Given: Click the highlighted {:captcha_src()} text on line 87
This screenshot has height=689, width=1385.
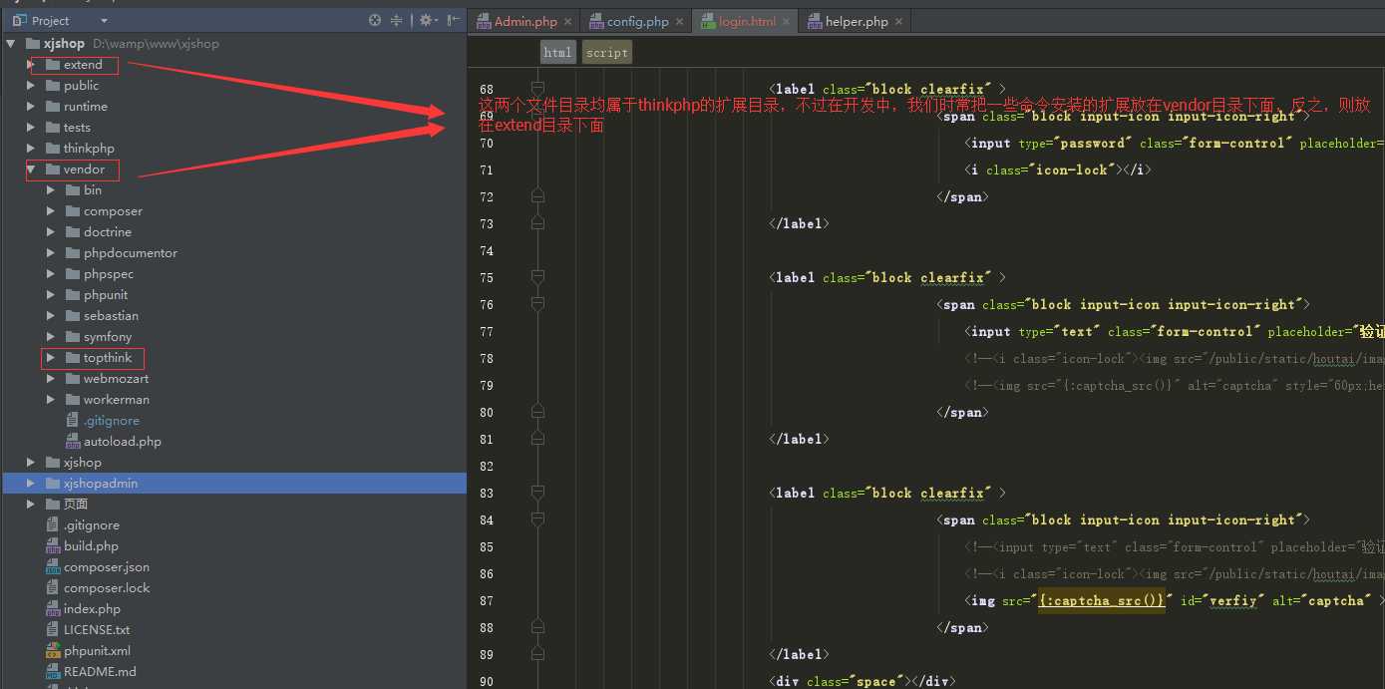Looking at the screenshot, I should [1101, 601].
